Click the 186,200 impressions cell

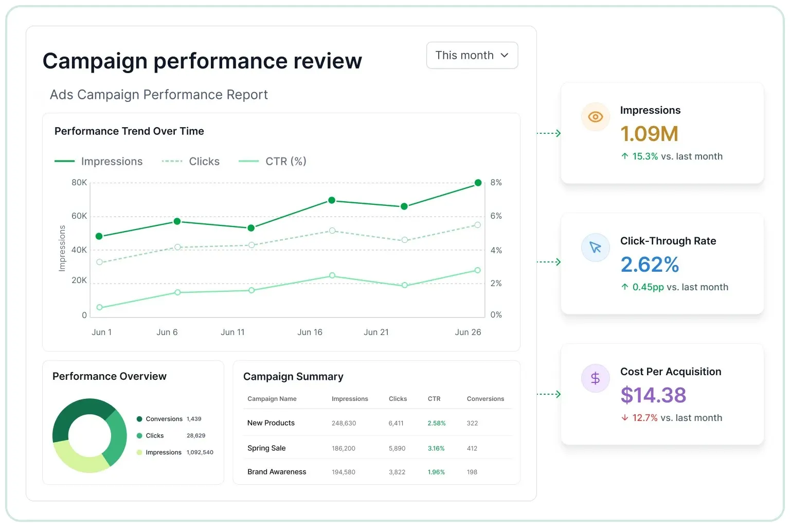(x=344, y=448)
